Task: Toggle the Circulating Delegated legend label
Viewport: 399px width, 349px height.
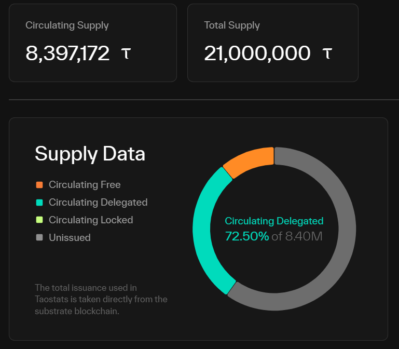Action: [98, 203]
